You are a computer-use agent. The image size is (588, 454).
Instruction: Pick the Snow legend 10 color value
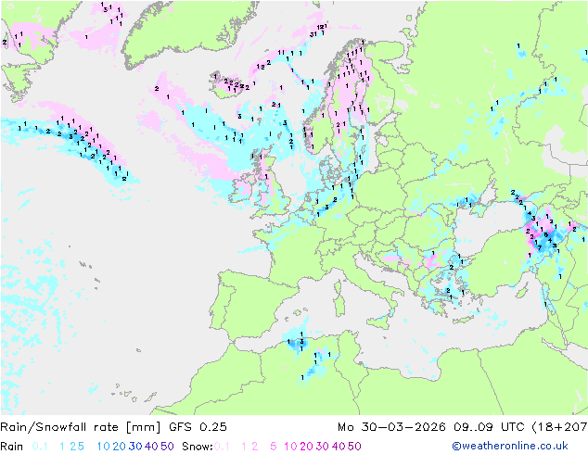(x=290, y=447)
